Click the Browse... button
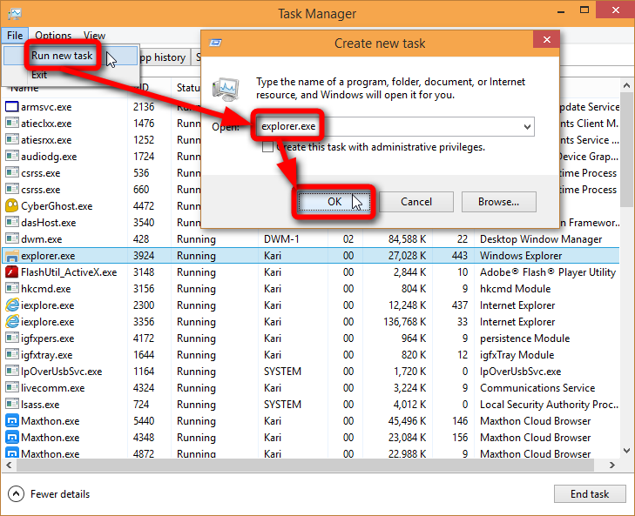Image resolution: width=635 pixels, height=516 pixels. [498, 202]
